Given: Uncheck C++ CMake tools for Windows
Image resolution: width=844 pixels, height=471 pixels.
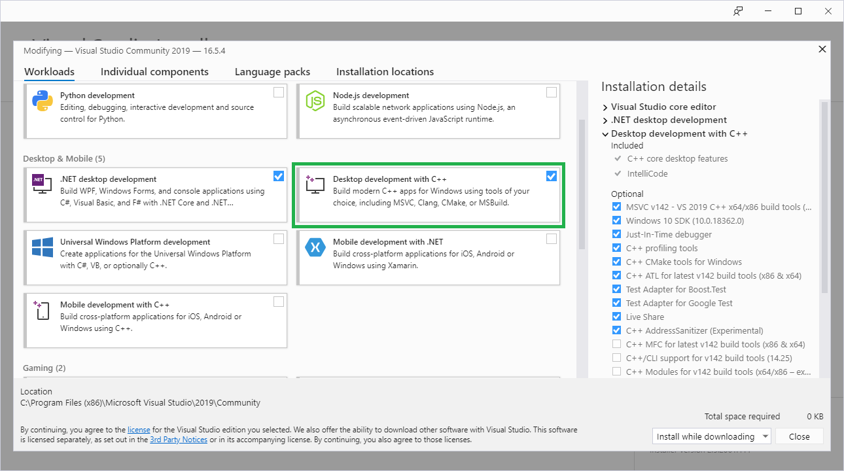Looking at the screenshot, I should (616, 262).
